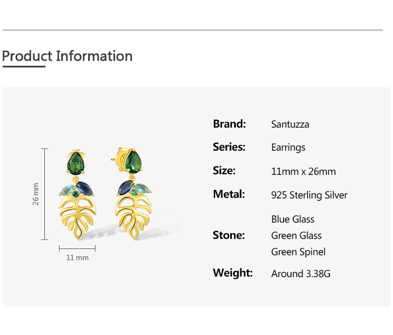Image resolution: width=393 pixels, height=335 pixels.
Task: Click the Around 3.38G weight value
Action: pyautogui.click(x=300, y=274)
